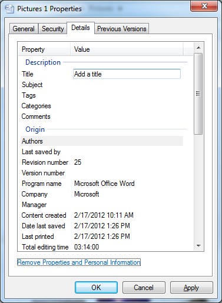Select the Subject property row
This screenshot has width=222, height=303.
[102, 85]
